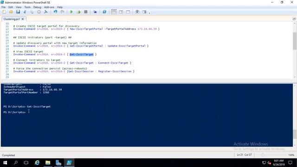The width and height of the screenshot is (297, 167).
Task: Open File Explorer from the taskbar
Action: [x=48, y=163]
